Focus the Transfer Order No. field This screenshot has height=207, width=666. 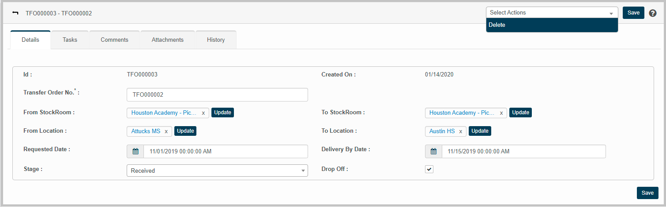tap(217, 95)
